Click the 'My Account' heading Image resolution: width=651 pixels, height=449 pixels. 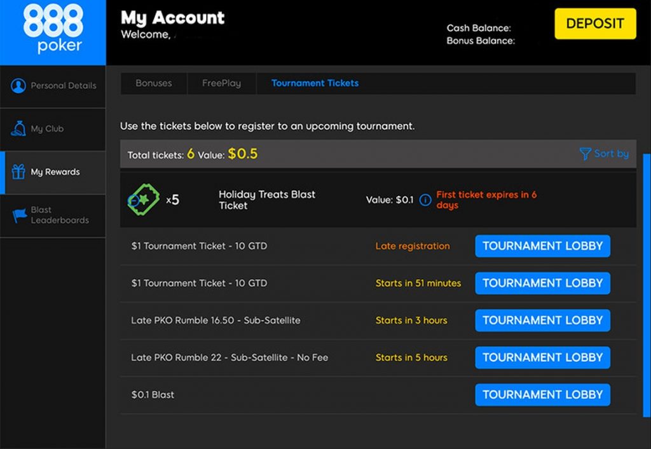tap(173, 18)
